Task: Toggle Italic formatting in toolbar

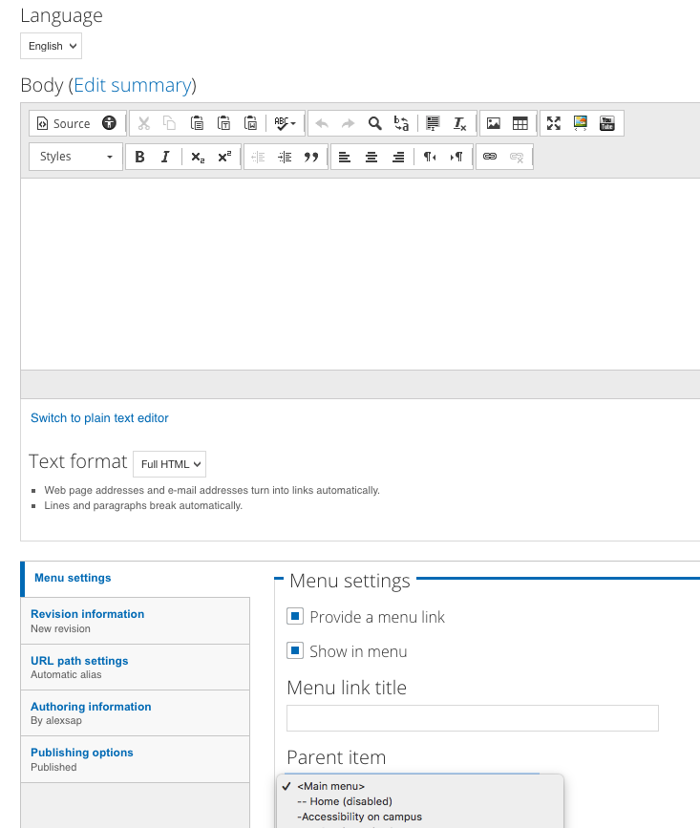Action: pyautogui.click(x=165, y=157)
